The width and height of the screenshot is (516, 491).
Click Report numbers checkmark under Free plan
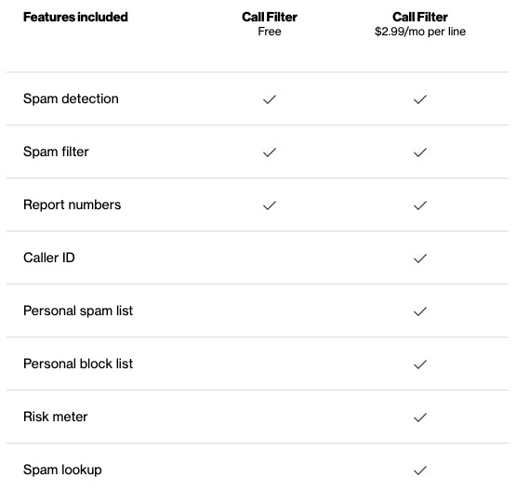(270, 206)
